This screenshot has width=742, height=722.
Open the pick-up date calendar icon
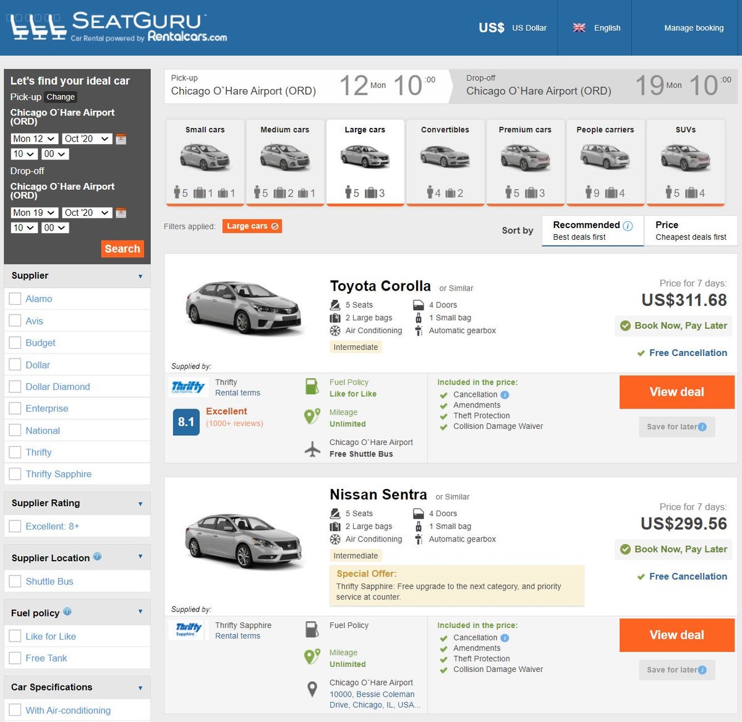(x=121, y=138)
